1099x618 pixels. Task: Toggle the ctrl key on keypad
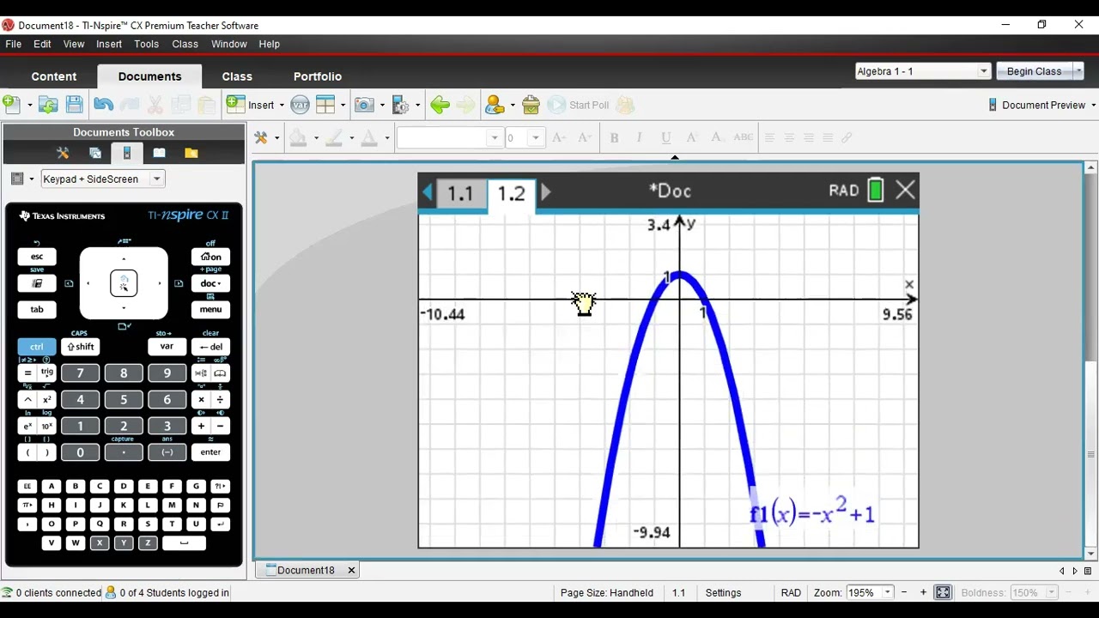point(37,347)
